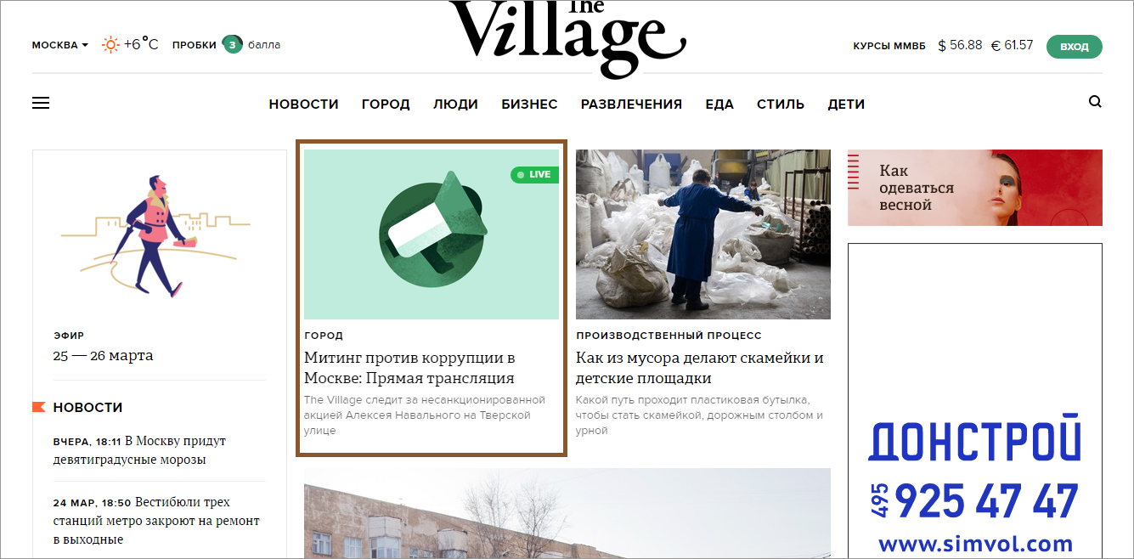The width and height of the screenshot is (1134, 559).
Task: Open the Новости menu item
Action: 303,104
